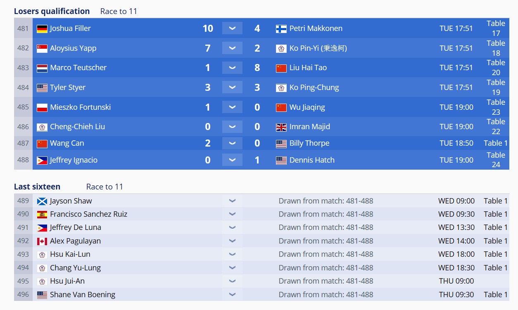Click the Polish flag beside Mieszko Fortunski
Image resolution: width=518 pixels, height=310 pixels.
[42, 108]
